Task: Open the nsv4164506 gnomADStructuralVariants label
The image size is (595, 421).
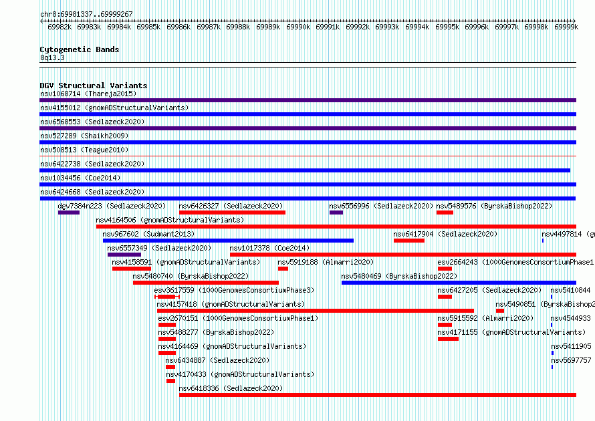Action: [x=170, y=220]
